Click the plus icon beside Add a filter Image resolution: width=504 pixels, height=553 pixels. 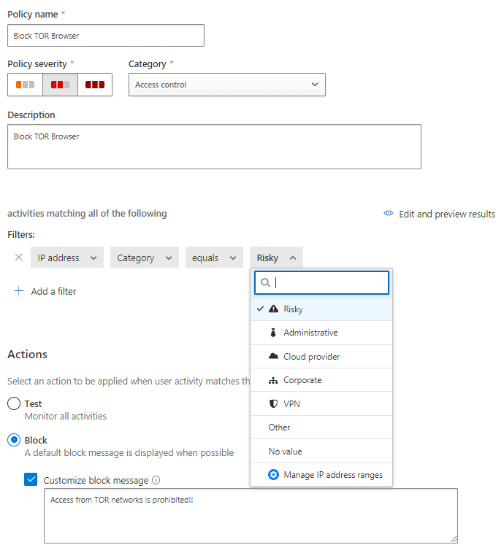(19, 291)
